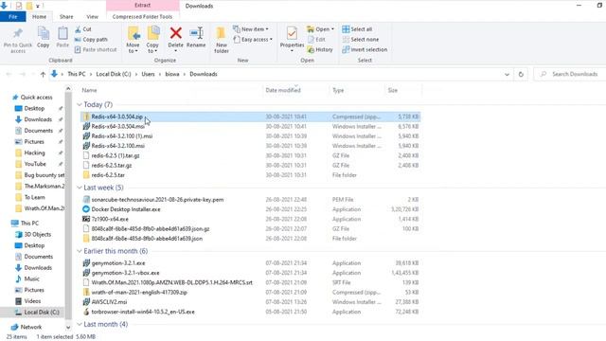606x341 pixels.
Task: Rename the selected file
Action: [x=196, y=38]
